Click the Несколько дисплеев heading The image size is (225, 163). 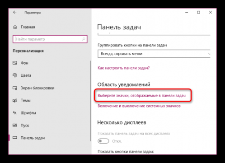pyautogui.click(x=122, y=122)
